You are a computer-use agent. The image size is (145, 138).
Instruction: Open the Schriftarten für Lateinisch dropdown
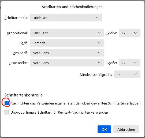click(x=66, y=18)
